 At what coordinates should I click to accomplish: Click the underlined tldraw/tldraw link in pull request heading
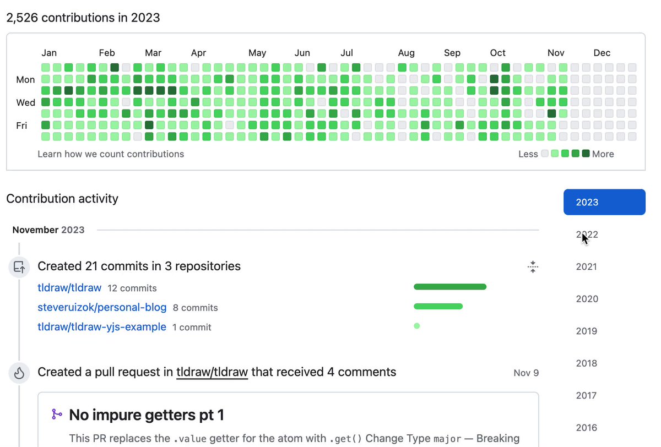212,372
